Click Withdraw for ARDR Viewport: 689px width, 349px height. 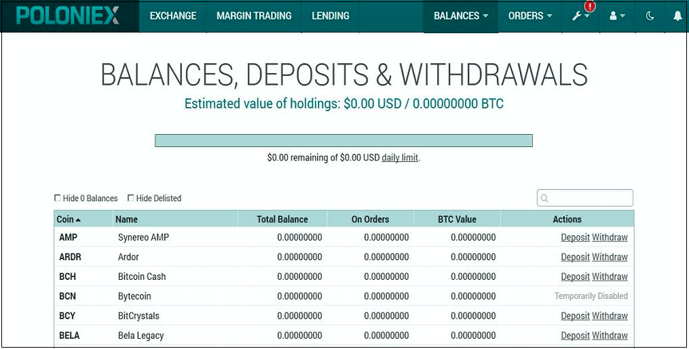point(610,257)
